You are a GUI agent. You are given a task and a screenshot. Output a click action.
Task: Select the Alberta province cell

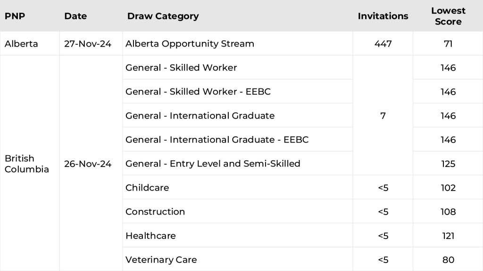click(21, 44)
